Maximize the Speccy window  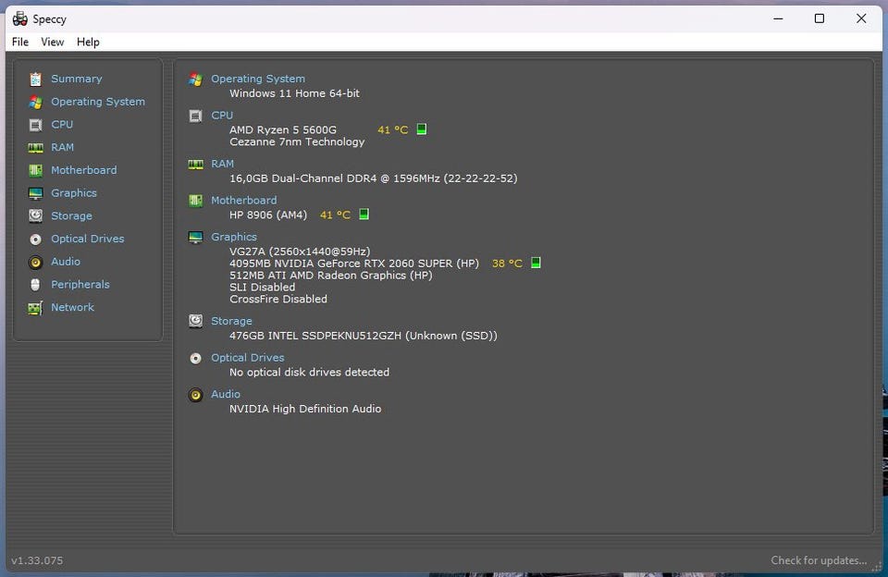[819, 18]
